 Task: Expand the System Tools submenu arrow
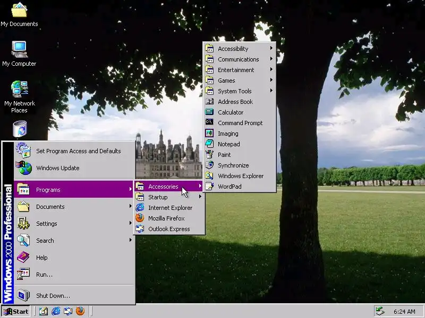(271, 91)
